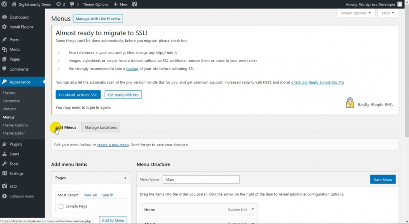
Task: Click the WordPress logo in admin bar
Action: click(4, 4)
